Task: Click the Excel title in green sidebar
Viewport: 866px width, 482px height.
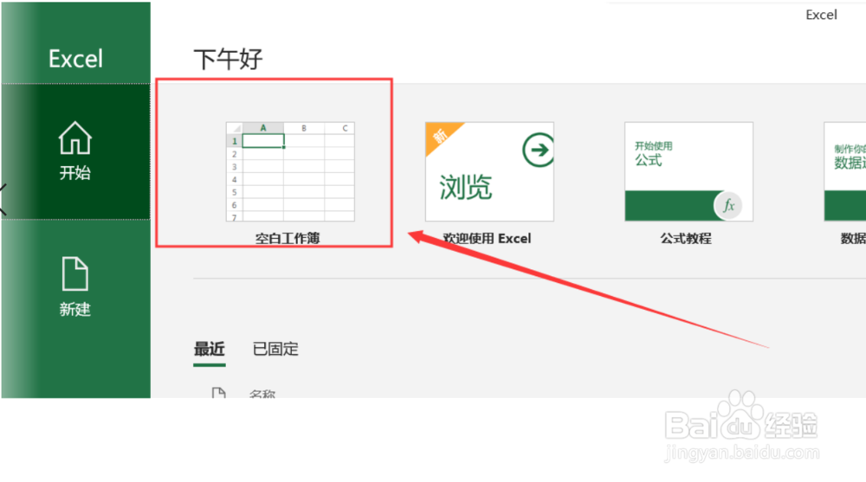Action: [75, 59]
